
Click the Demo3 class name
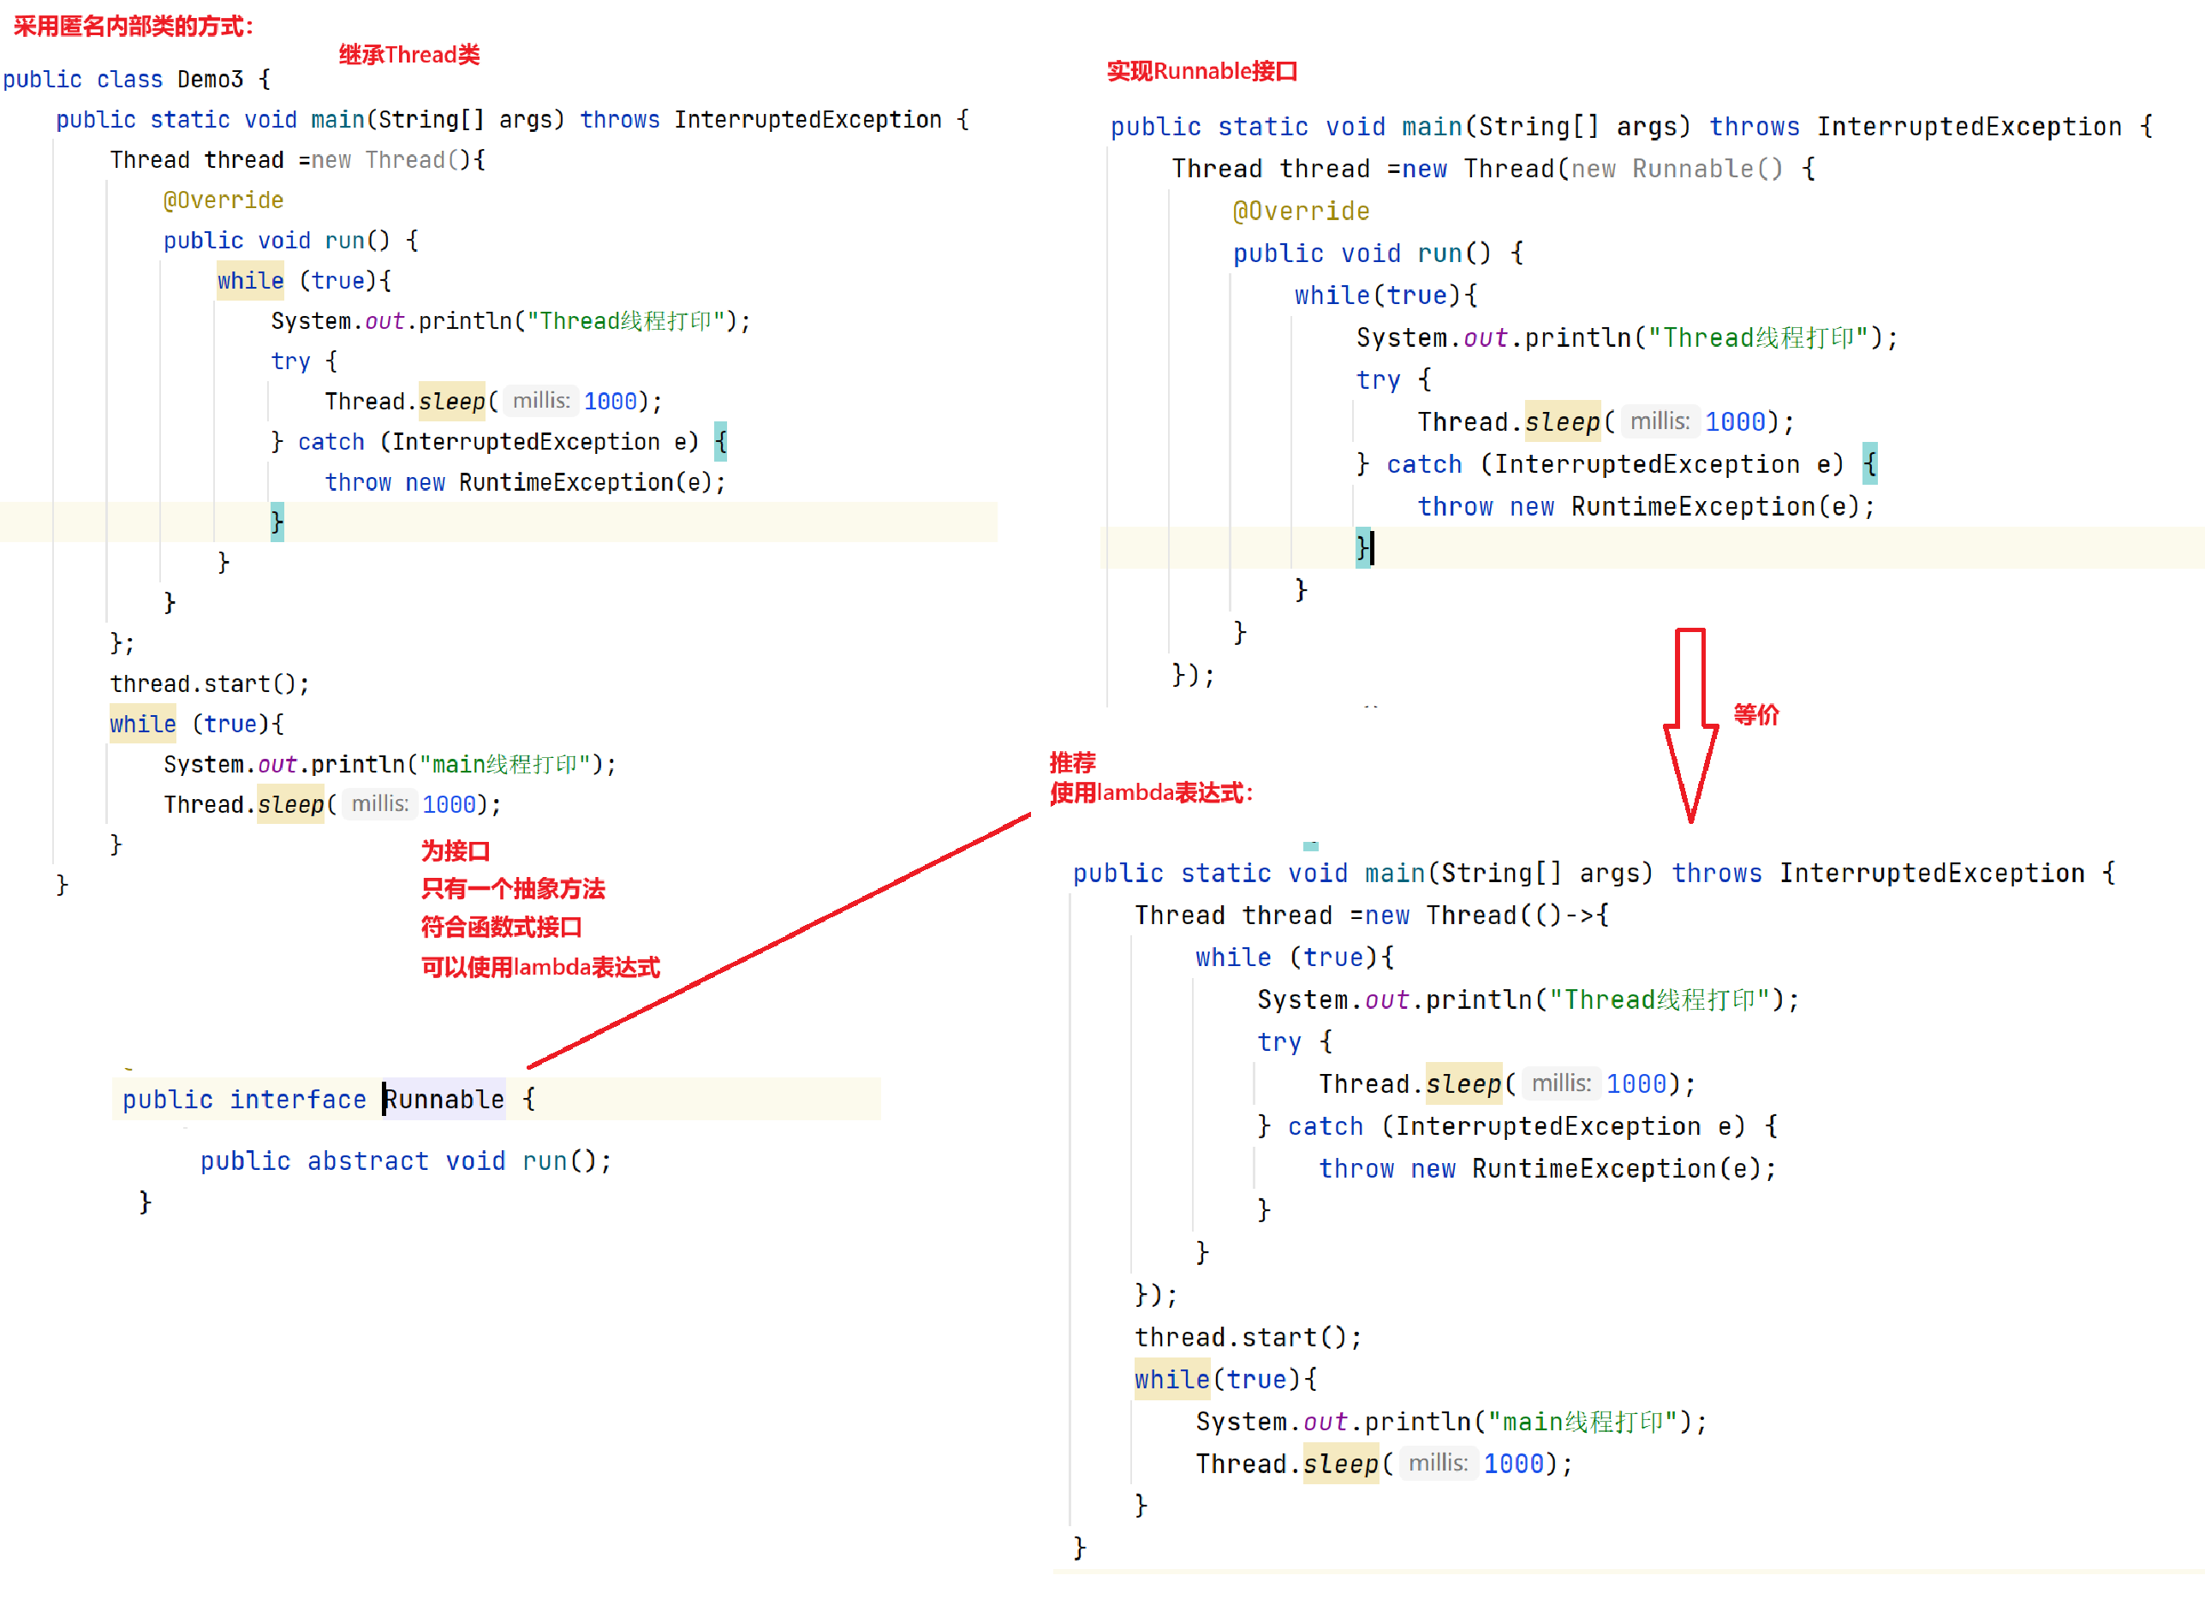[209, 79]
